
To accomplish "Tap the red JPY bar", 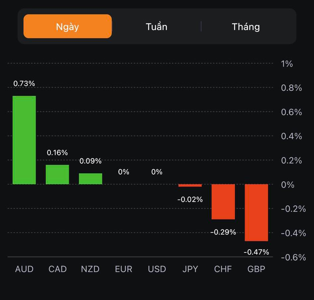I will tap(190, 185).
